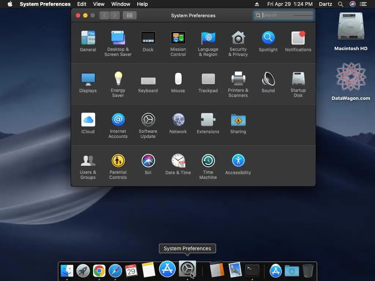This screenshot has height=281, width=375.
Task: Open the Downloads folder in Dock
Action: [x=292, y=271]
